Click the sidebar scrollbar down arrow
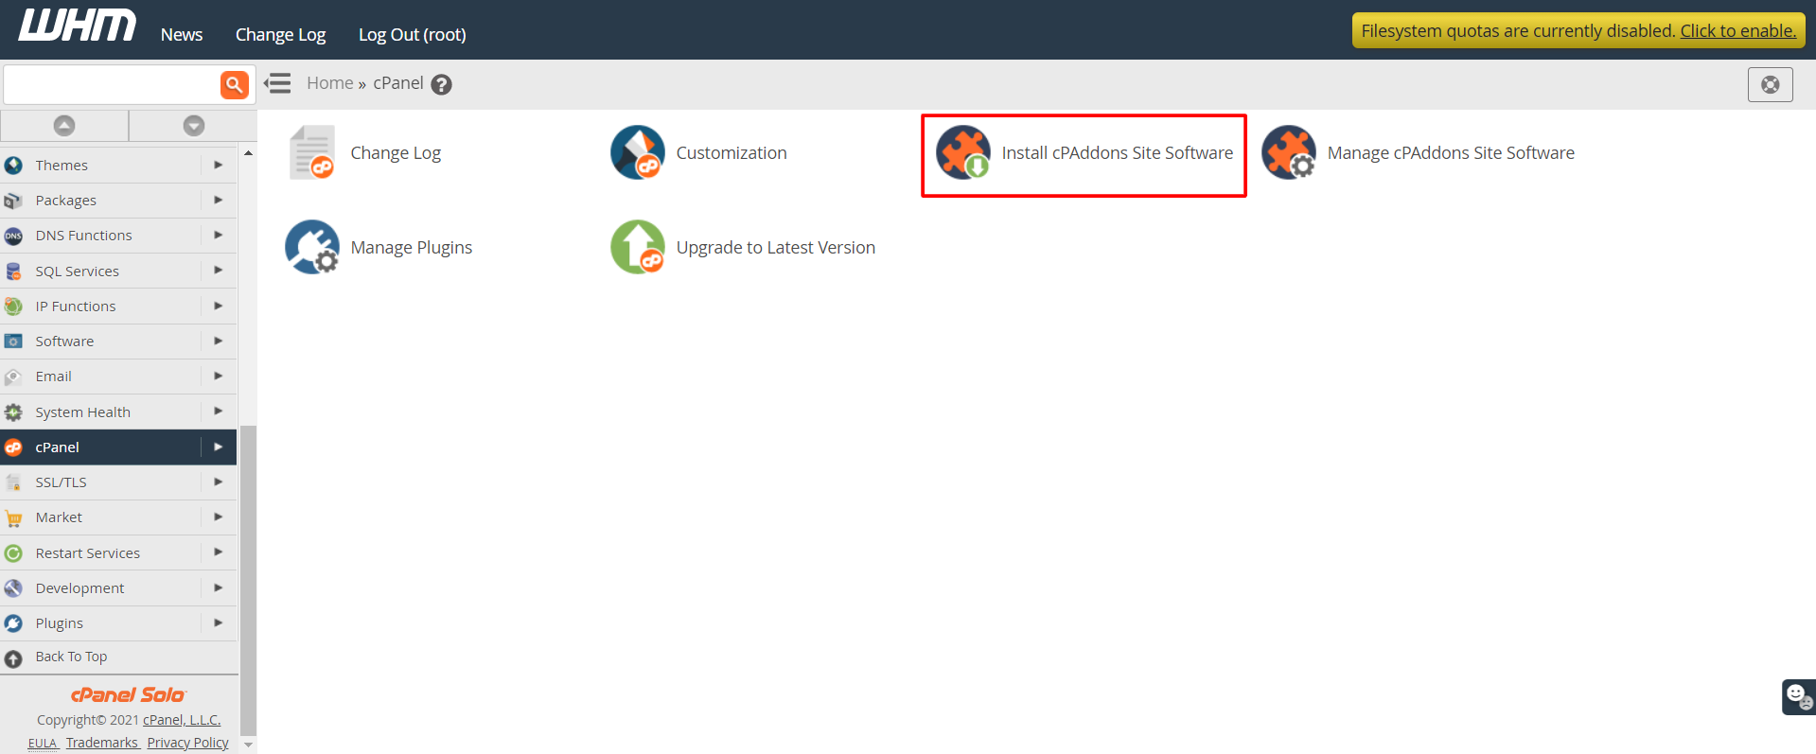The image size is (1816, 754). [249, 745]
